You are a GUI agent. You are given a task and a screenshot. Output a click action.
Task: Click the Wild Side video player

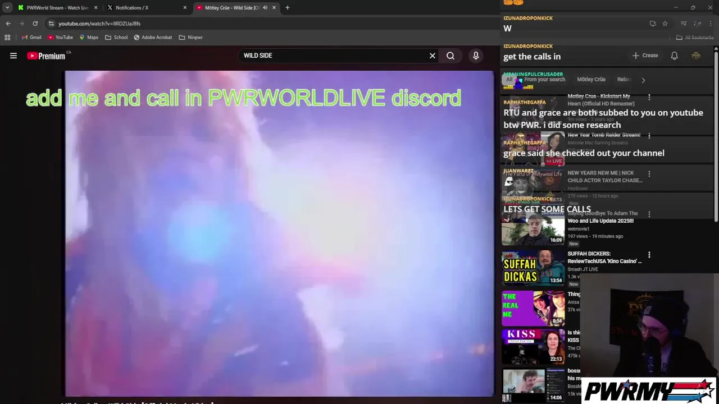click(x=279, y=233)
